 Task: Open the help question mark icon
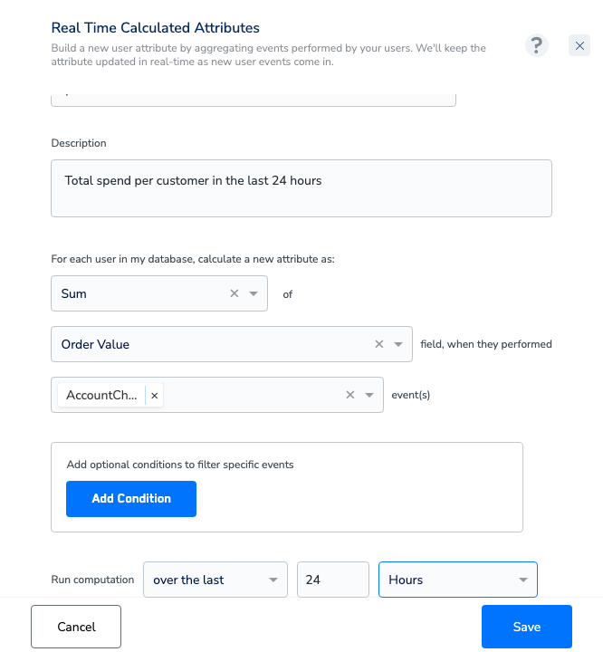tap(537, 45)
